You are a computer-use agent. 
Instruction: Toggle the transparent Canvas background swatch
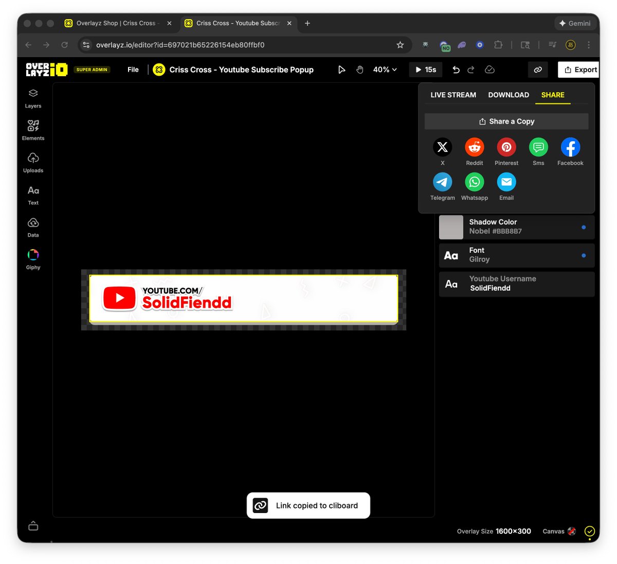coord(572,531)
